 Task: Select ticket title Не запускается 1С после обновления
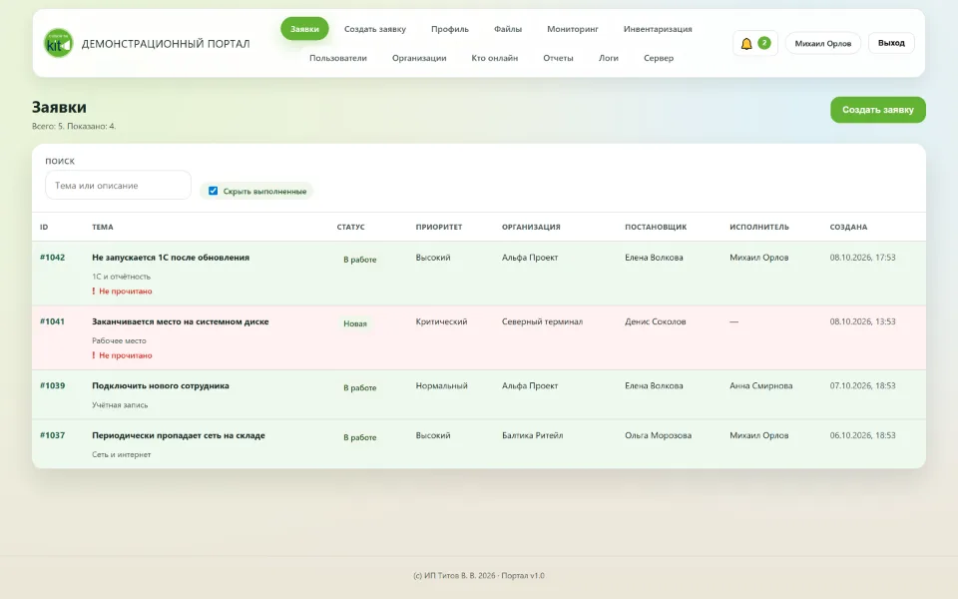click(171, 258)
